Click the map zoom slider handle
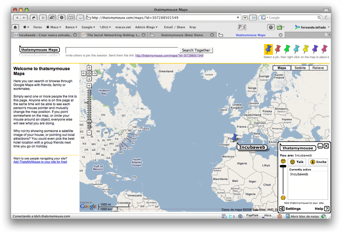 pyautogui.click(x=89, y=121)
